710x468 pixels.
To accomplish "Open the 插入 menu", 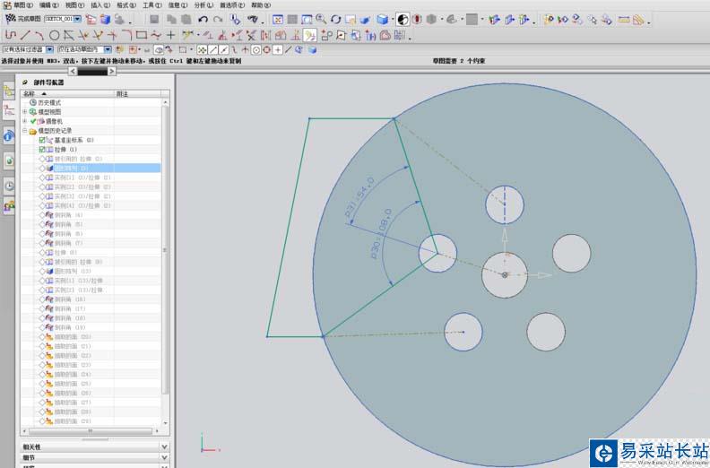I will pyautogui.click(x=100, y=4).
